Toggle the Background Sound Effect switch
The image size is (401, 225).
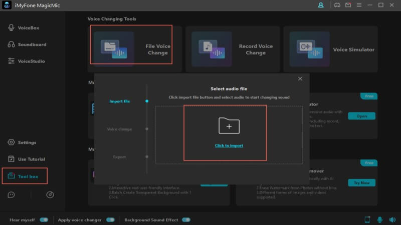tap(186, 219)
